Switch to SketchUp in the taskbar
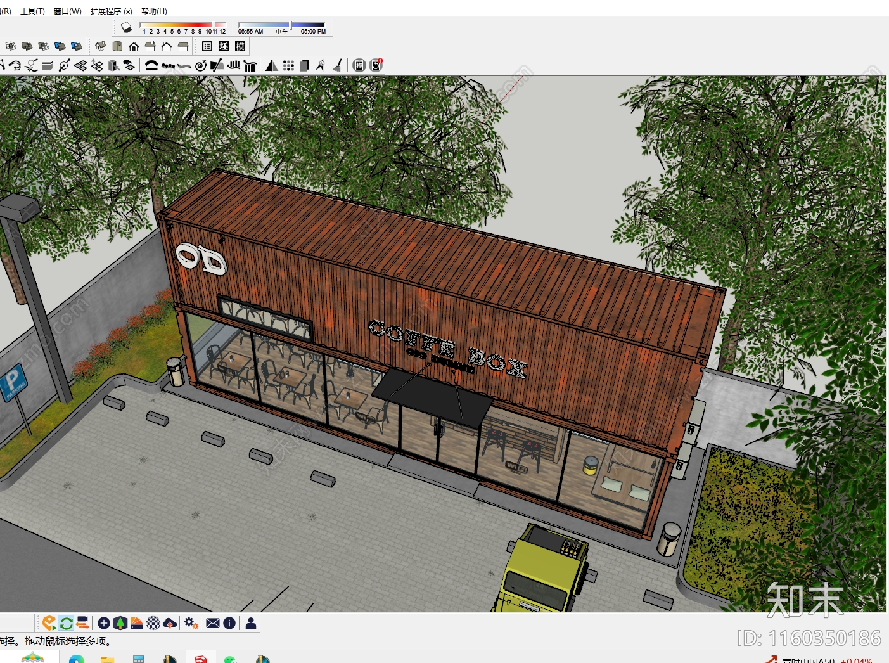The image size is (889, 663). pos(201,659)
